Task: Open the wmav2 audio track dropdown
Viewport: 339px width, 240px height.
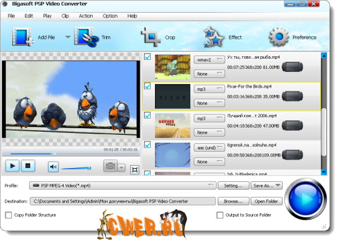Action: [209, 60]
